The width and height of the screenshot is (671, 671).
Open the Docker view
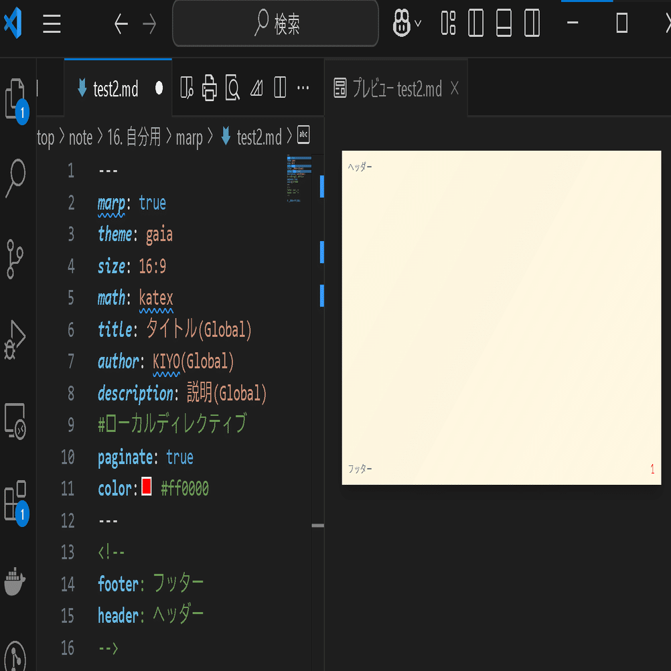[15, 581]
